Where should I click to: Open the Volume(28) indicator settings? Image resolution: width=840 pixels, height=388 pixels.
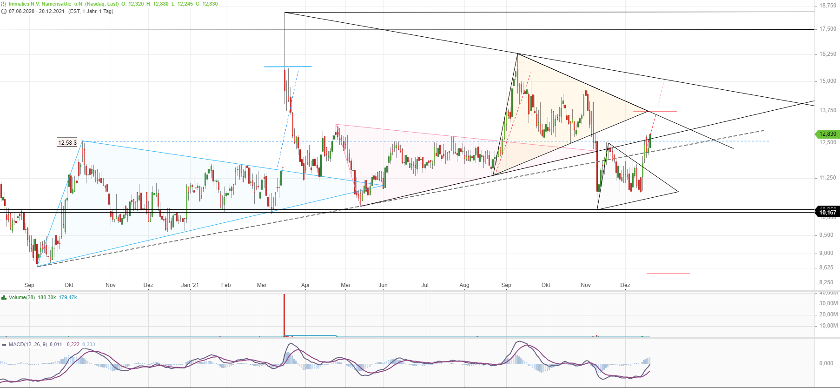pos(22,297)
